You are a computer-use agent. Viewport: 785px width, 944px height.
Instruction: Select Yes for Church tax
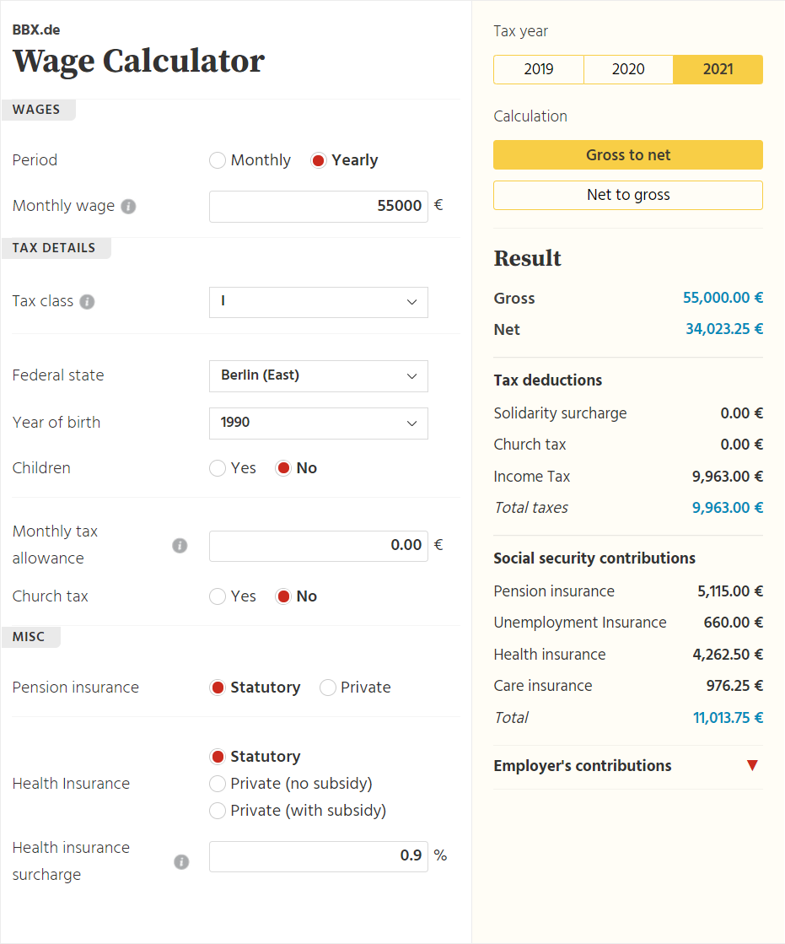click(218, 596)
